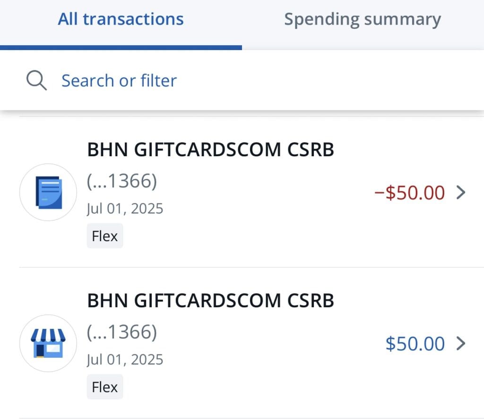Click (...1366) on the second transaction

[x=121, y=332]
